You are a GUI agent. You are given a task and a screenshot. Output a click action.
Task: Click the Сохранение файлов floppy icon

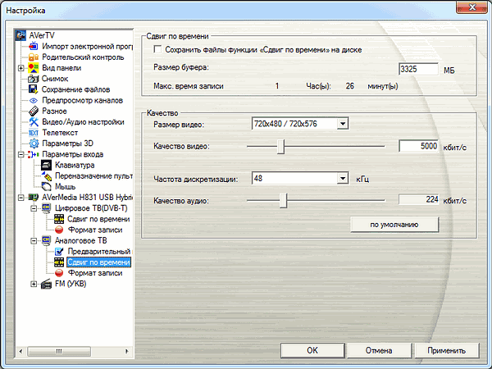pos(34,89)
